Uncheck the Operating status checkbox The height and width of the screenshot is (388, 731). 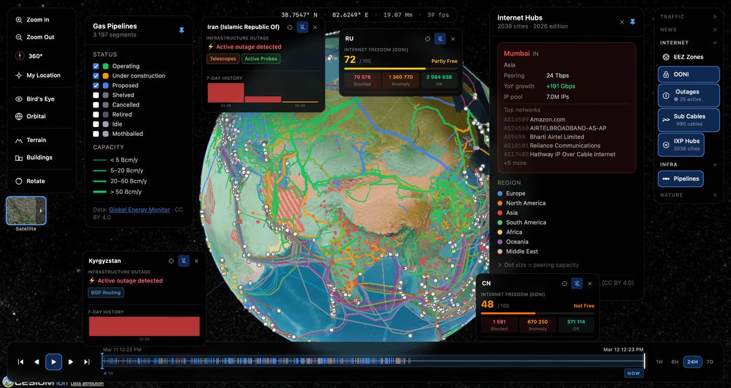coord(96,66)
